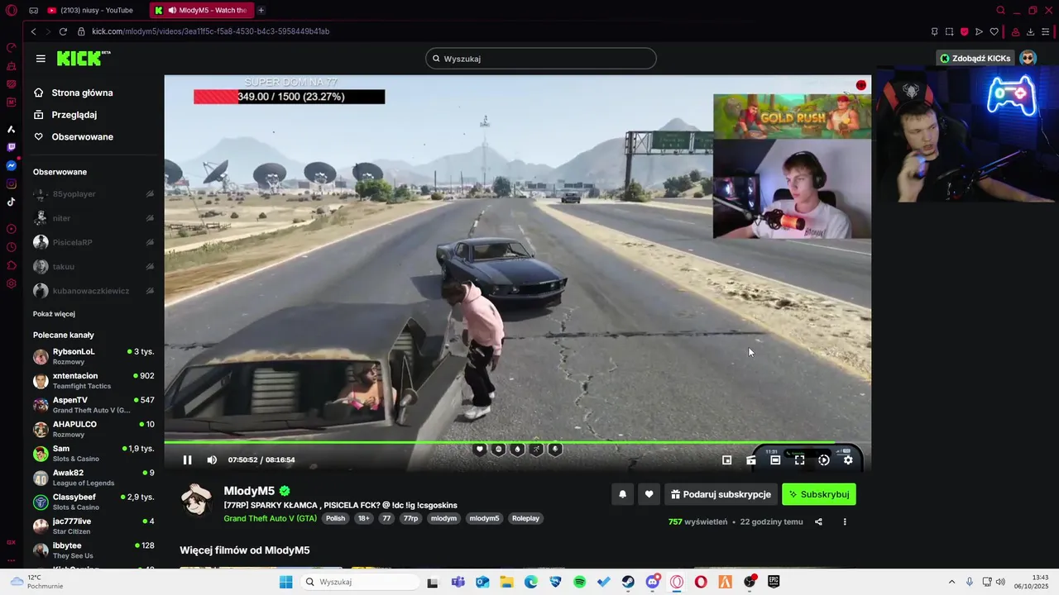The width and height of the screenshot is (1059, 595).
Task: Select the 77rp tag
Action: 410,518
